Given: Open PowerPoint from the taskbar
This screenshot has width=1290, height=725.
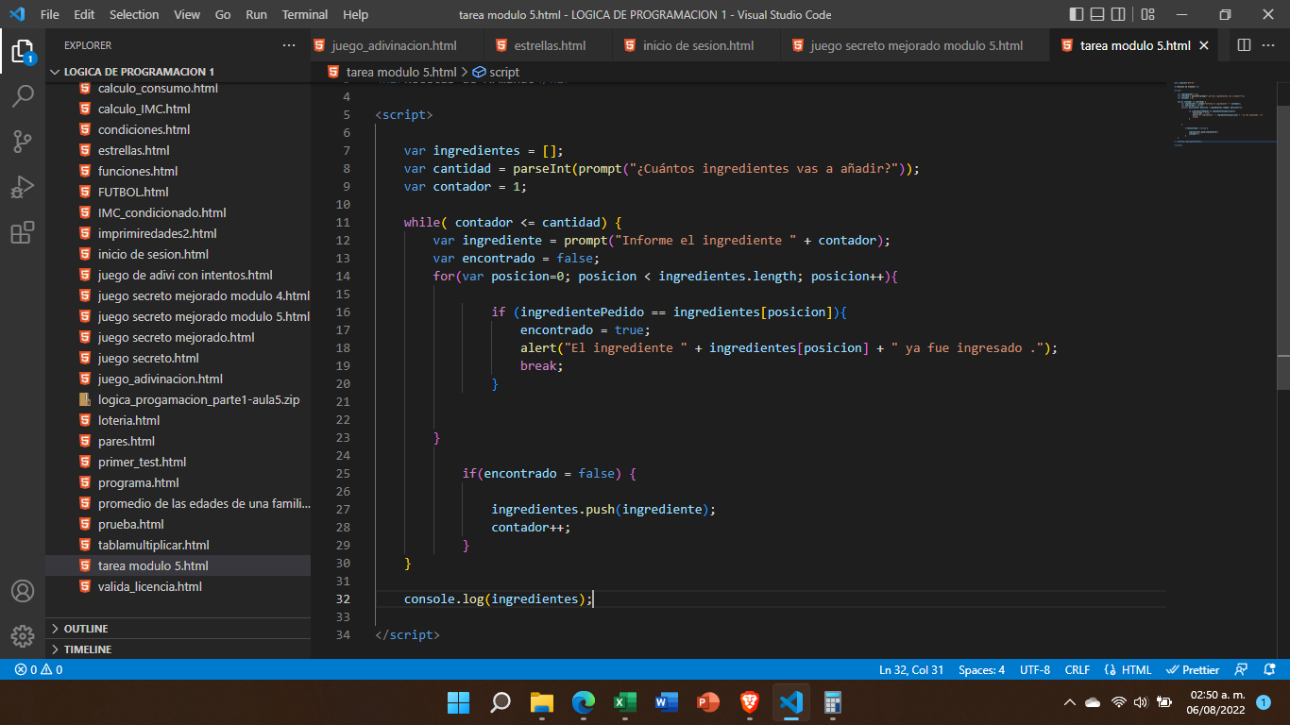Looking at the screenshot, I should click(707, 702).
